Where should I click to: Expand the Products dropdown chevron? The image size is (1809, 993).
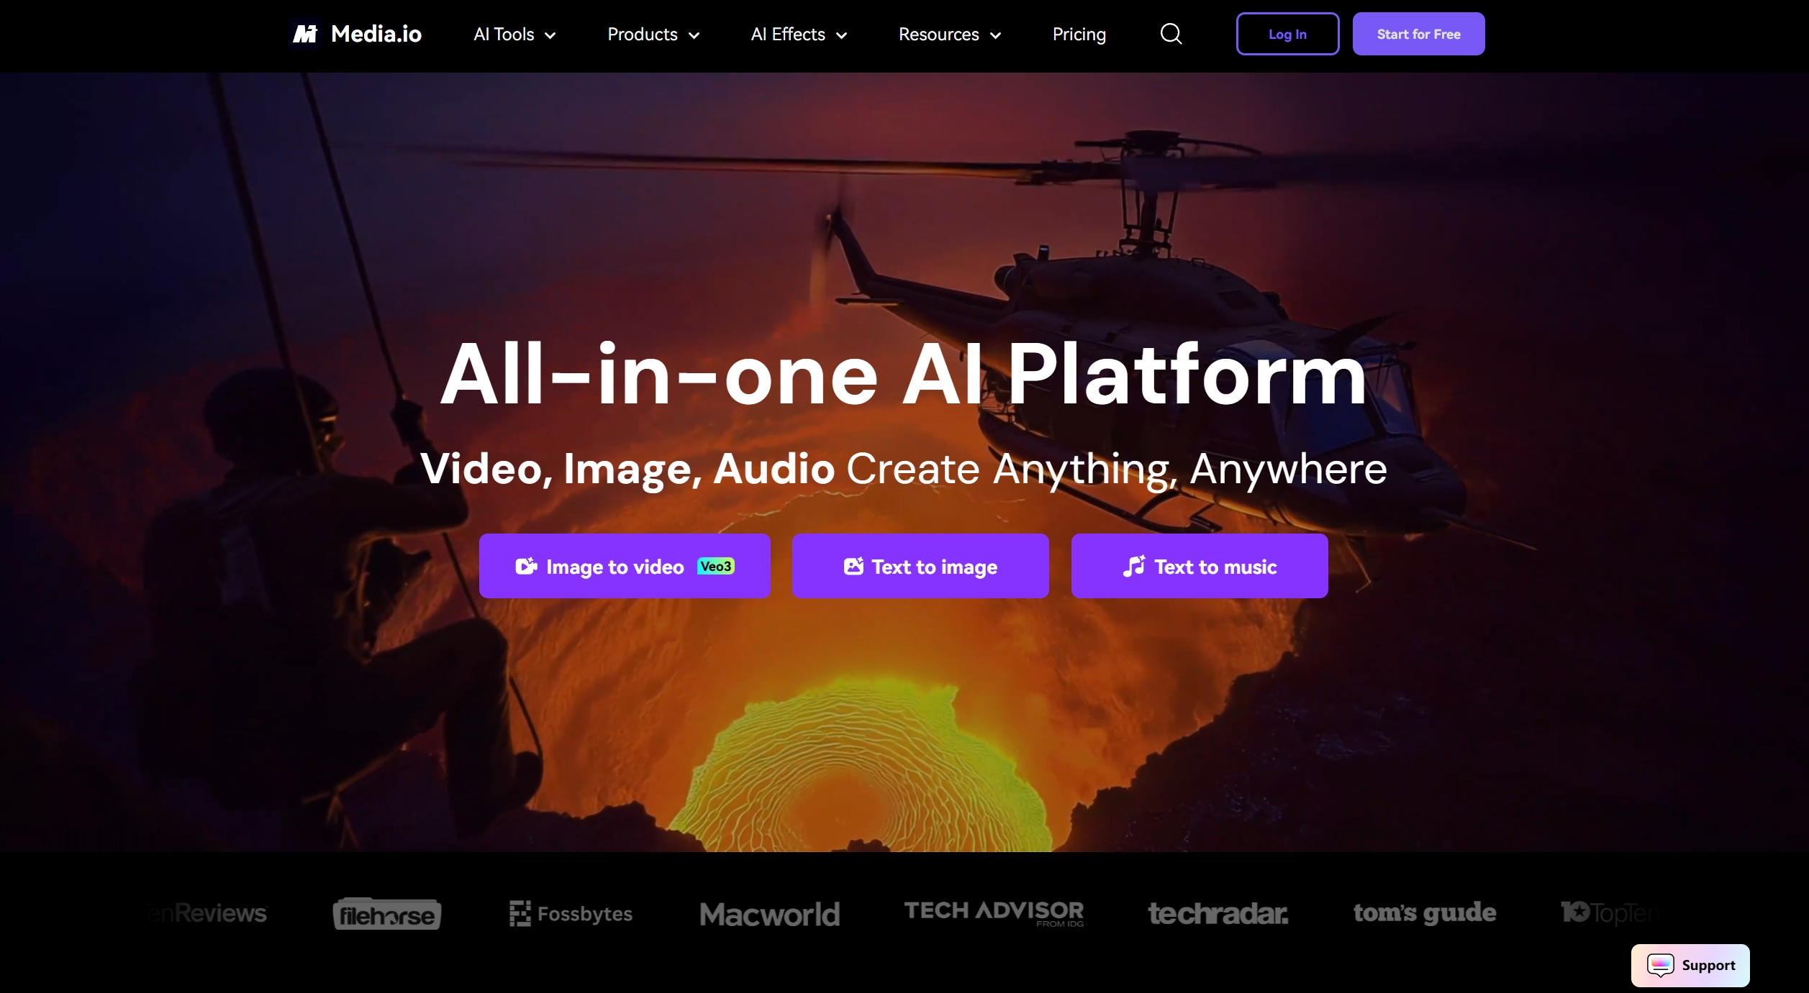[694, 35]
